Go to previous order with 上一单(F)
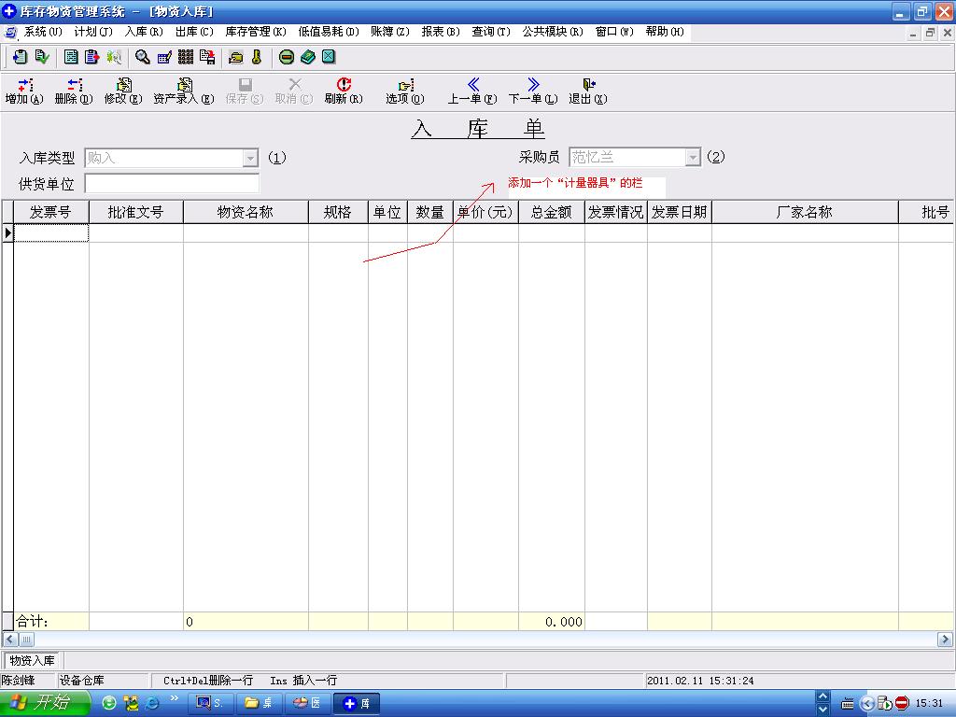 coord(472,91)
